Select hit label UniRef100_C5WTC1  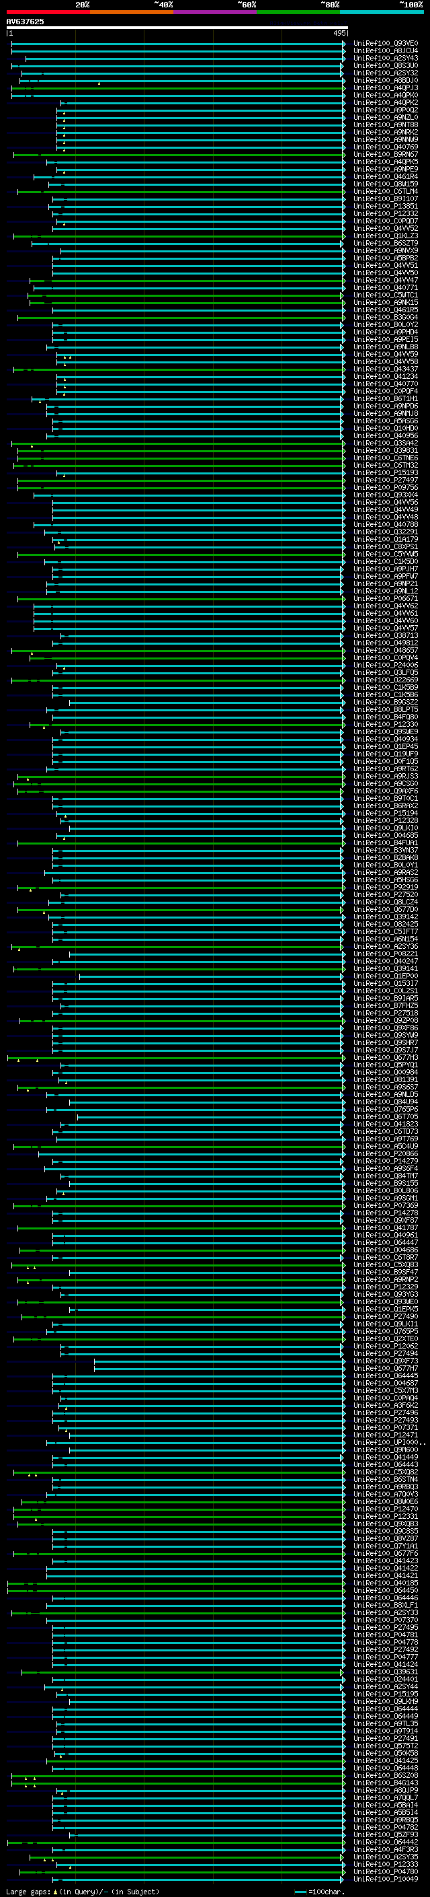385,295
